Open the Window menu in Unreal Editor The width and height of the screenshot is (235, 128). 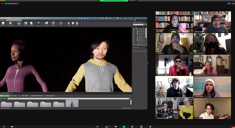pos(22,18)
